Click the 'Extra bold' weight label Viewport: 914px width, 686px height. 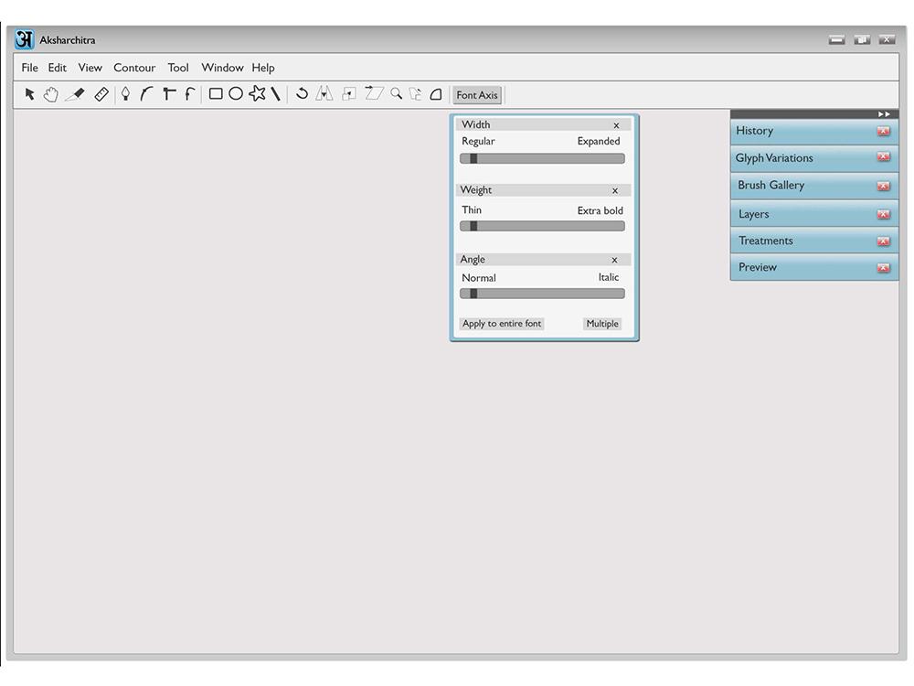click(600, 210)
